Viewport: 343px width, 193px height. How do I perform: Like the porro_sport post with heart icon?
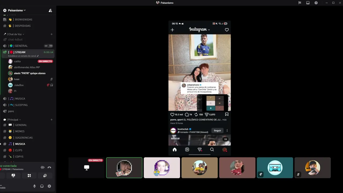pyautogui.click(x=172, y=114)
